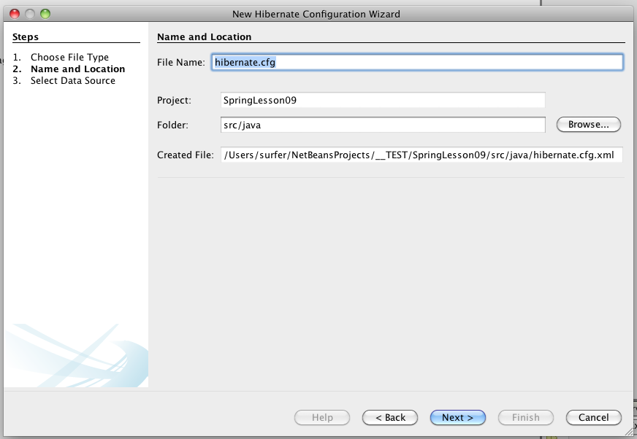Click the Project field showing SpringLesson09
The height and width of the screenshot is (439, 637).
[383, 100]
